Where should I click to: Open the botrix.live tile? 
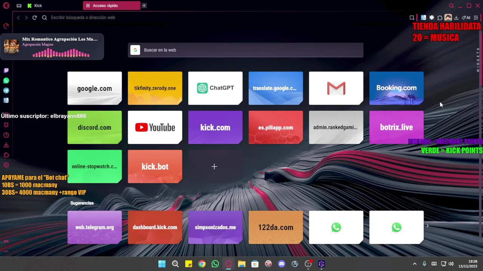[397, 127]
